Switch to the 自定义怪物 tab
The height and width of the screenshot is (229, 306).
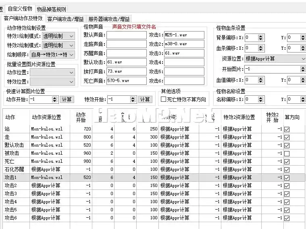point(20,9)
